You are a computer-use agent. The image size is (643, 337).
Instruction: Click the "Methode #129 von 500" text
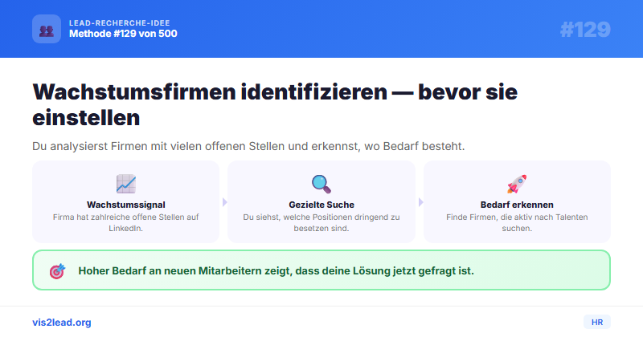tap(123, 34)
